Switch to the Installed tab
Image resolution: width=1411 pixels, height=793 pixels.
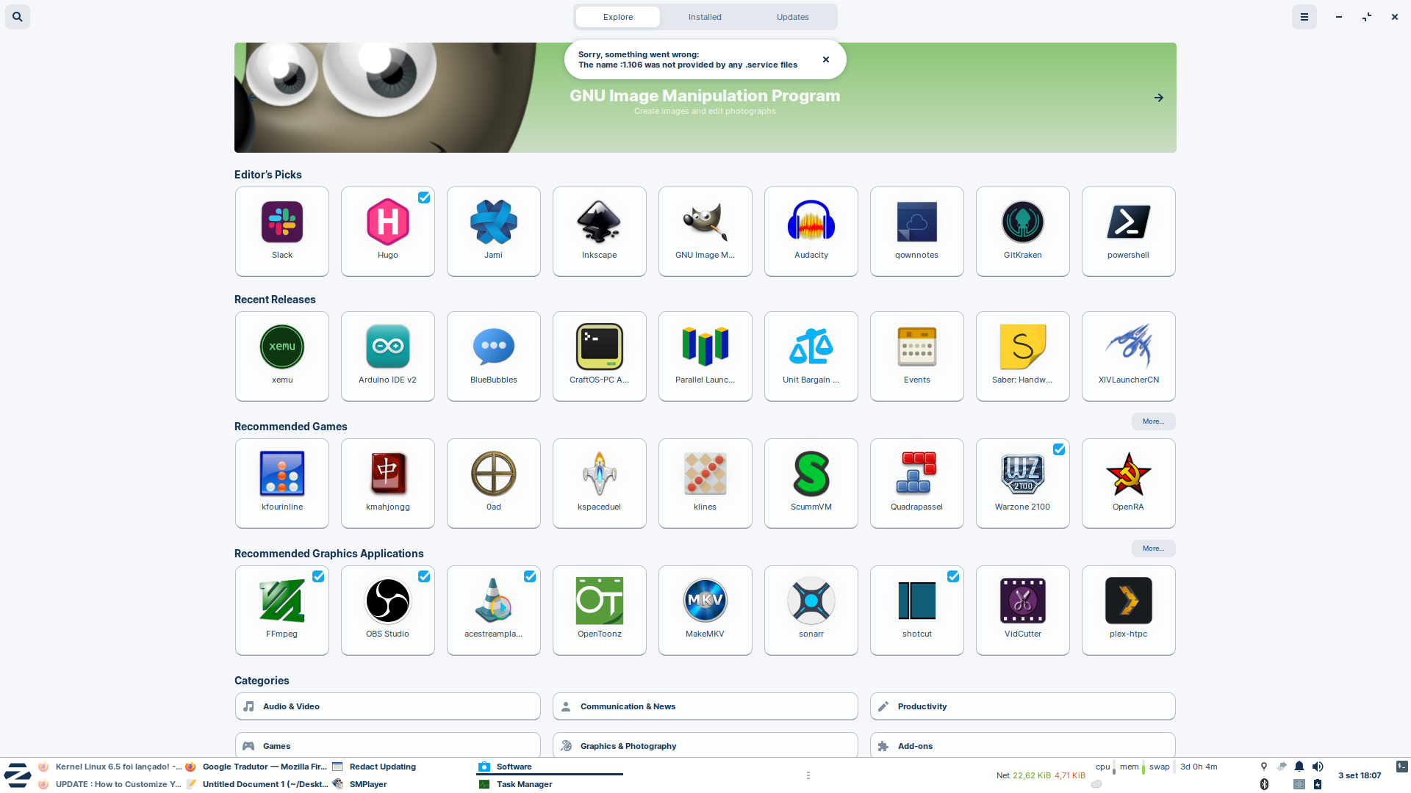pyautogui.click(x=705, y=17)
